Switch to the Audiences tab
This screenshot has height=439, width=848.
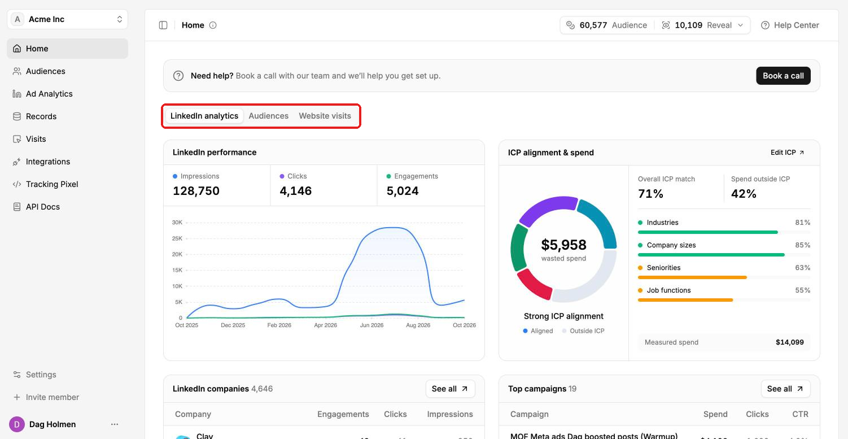pyautogui.click(x=269, y=116)
